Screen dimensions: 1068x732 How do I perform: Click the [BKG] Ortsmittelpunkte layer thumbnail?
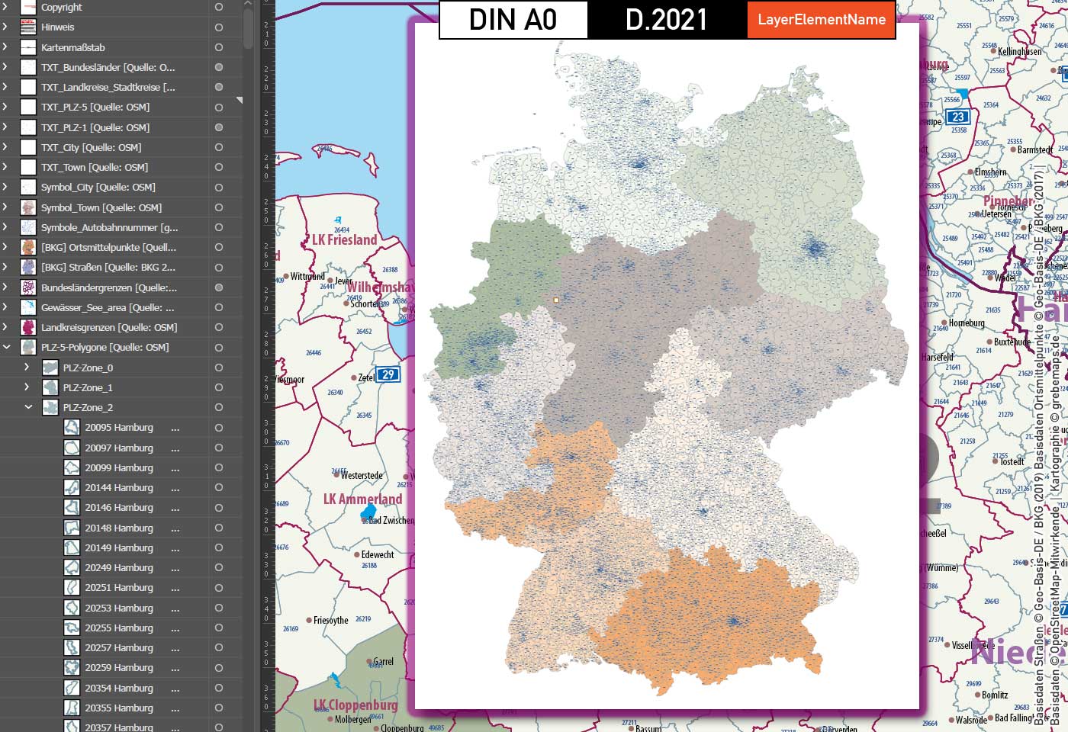(27, 247)
